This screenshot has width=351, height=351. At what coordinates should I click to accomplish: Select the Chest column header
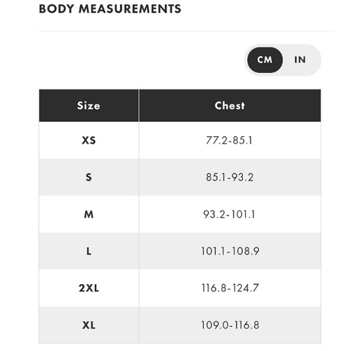[x=230, y=105]
